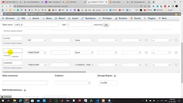Image resolution: width=183 pixels, height=103 pixels.
Task: Tick the Null checkbox in createdAt row
Action: point(146,65)
